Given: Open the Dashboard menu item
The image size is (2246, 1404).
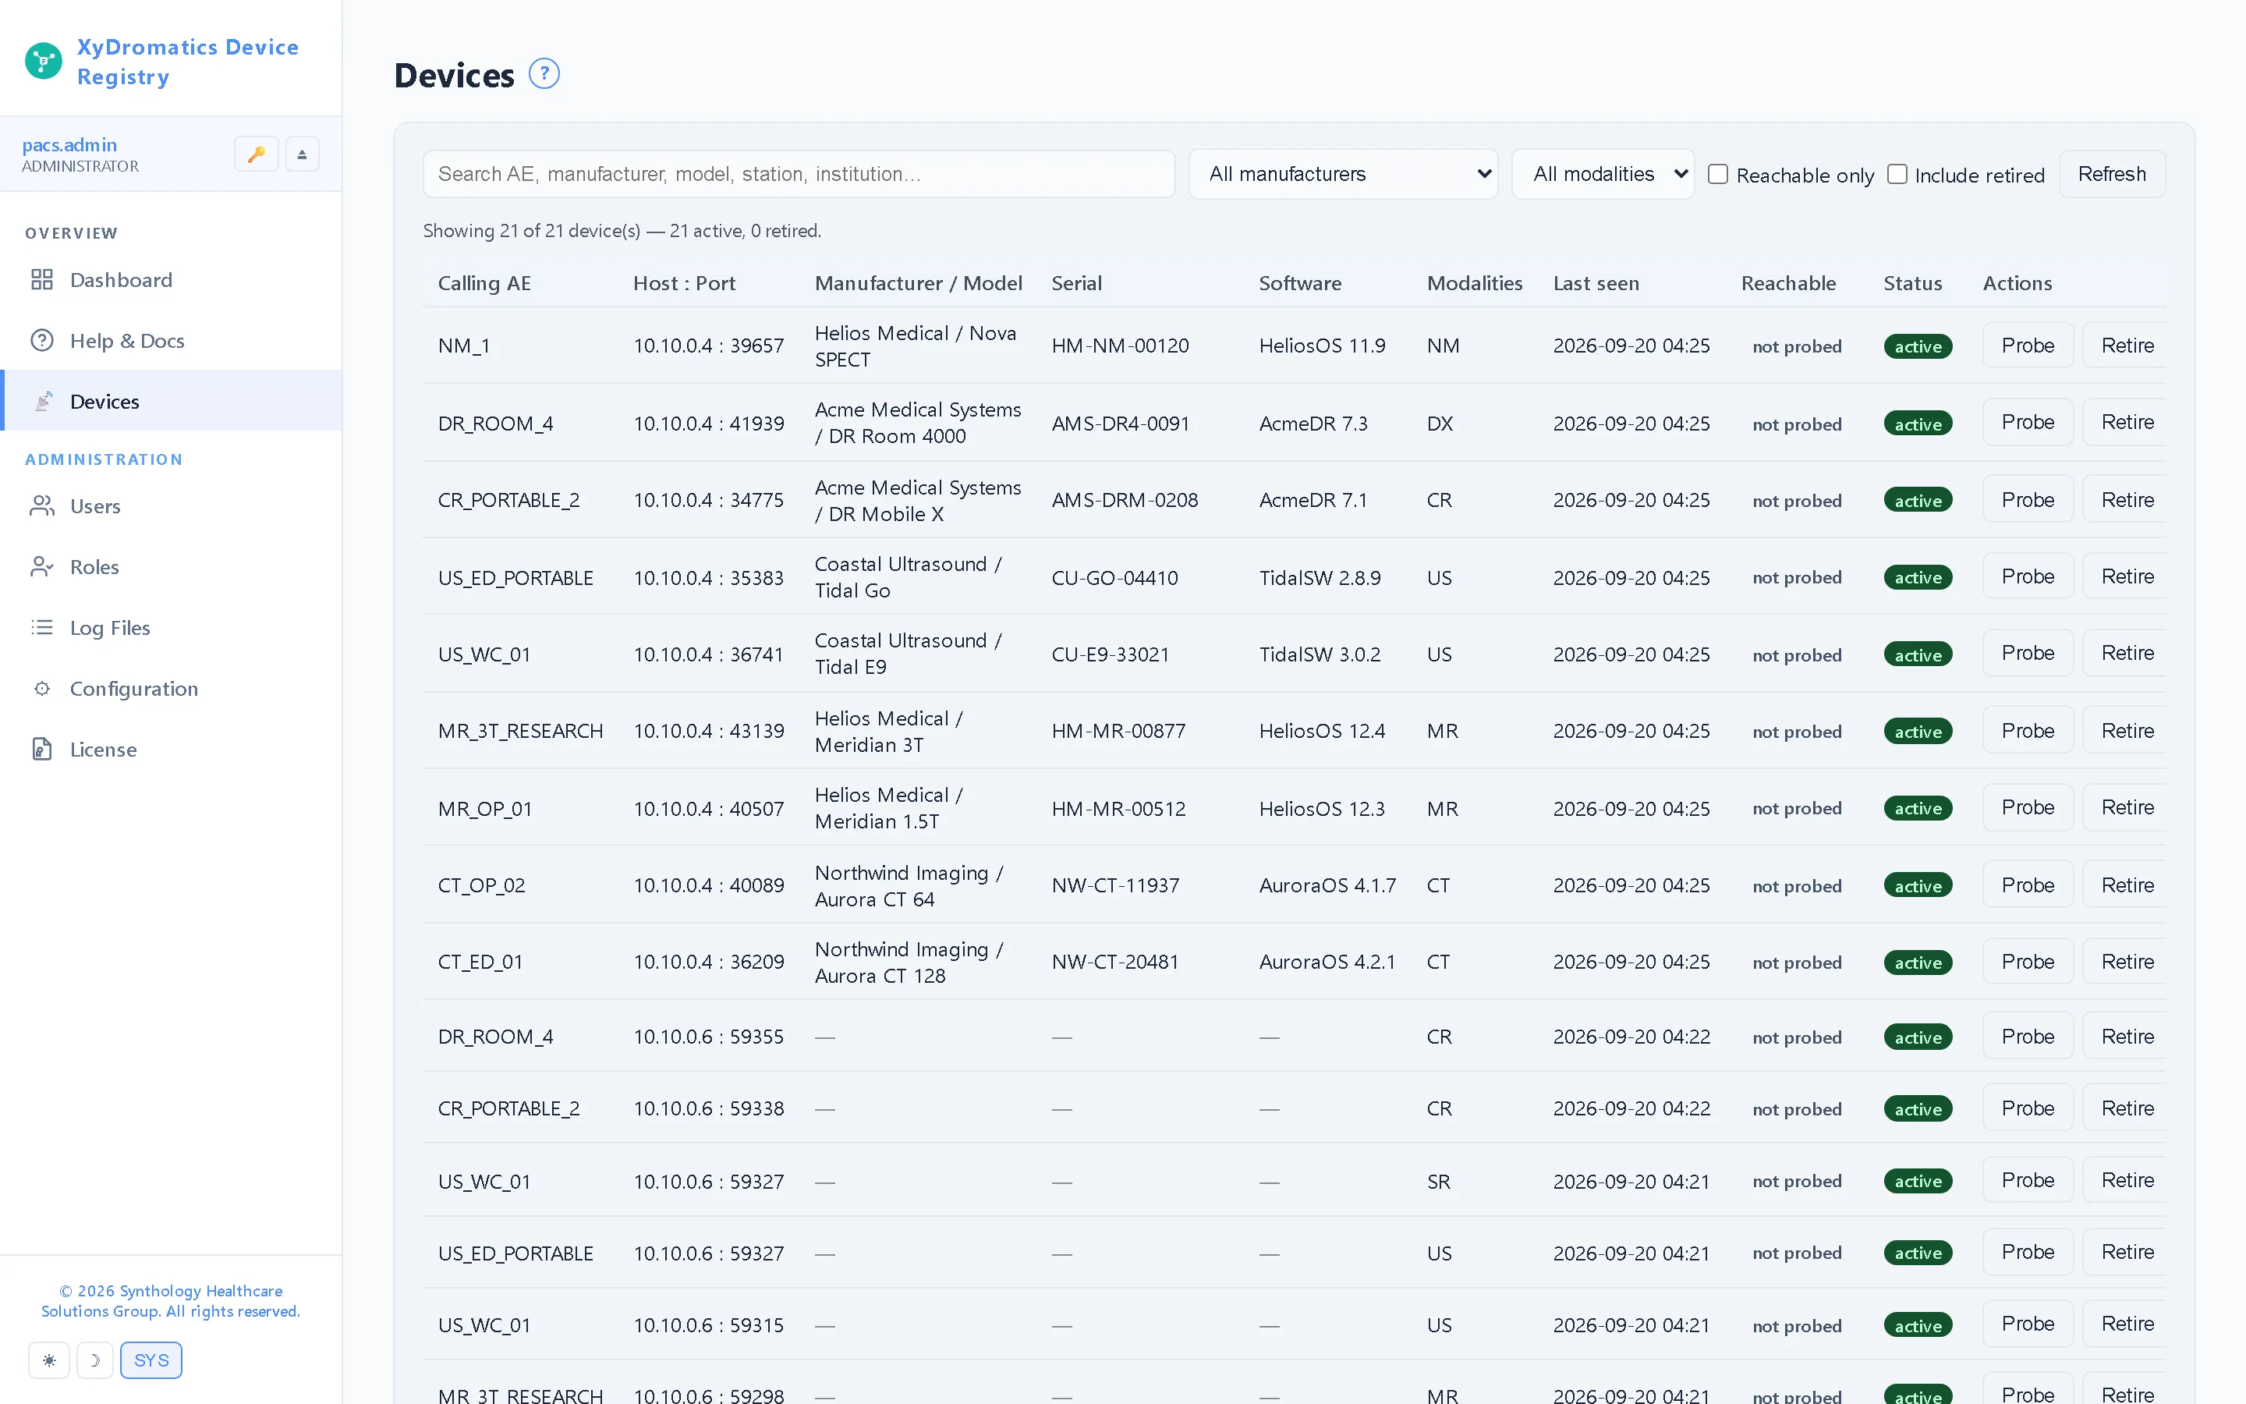Looking at the screenshot, I should (x=171, y=279).
